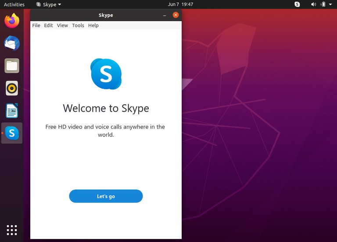337x242 pixels.
Task: Click the Skype icon in the dock
Action: [x=12, y=133]
